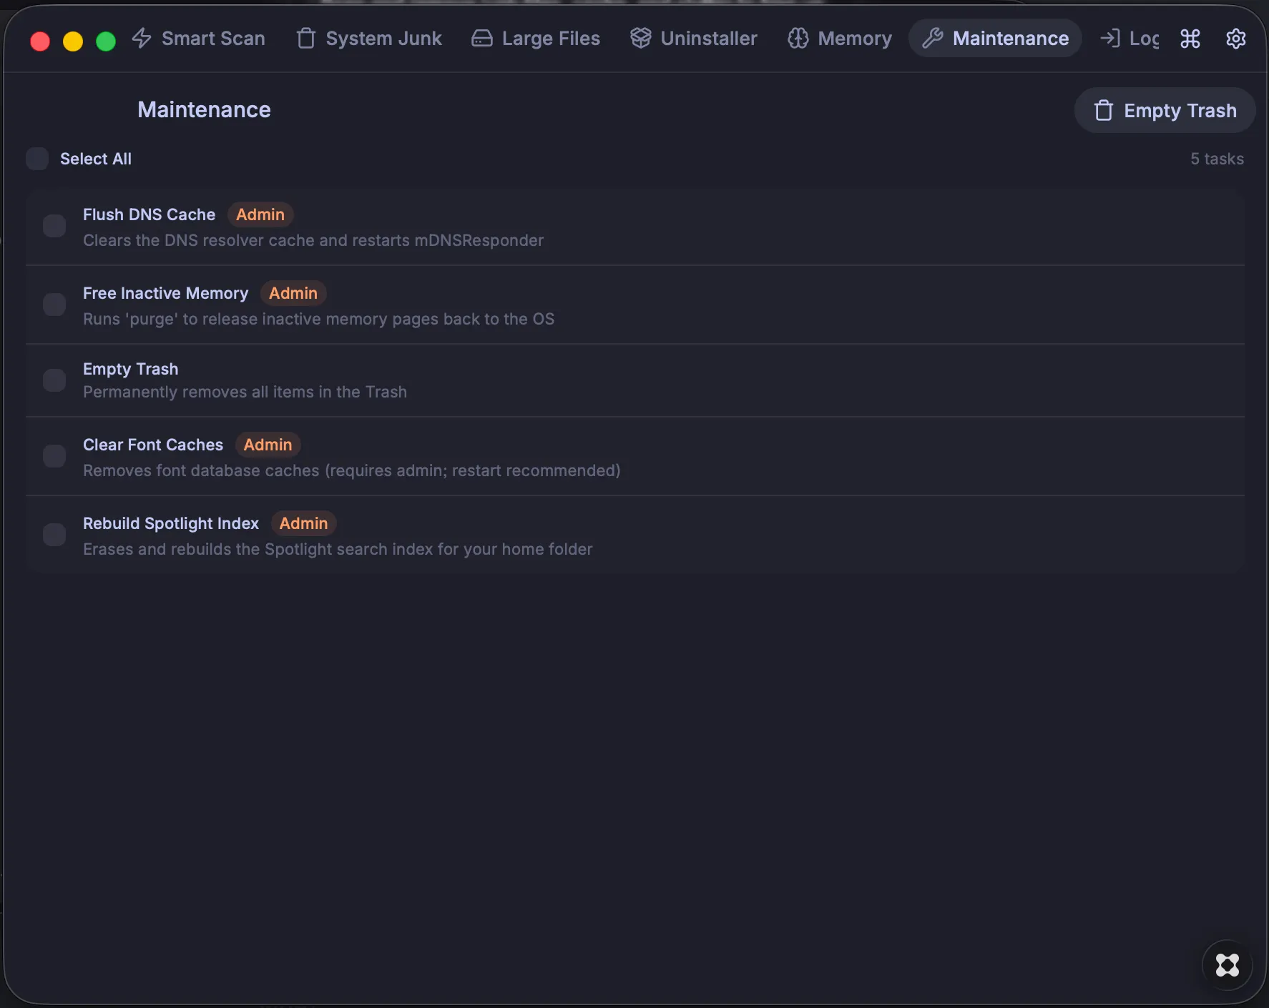Click 'Erases and rebuilds the Spotlight' description
The height and width of the screenshot is (1008, 1269).
pyautogui.click(x=338, y=549)
